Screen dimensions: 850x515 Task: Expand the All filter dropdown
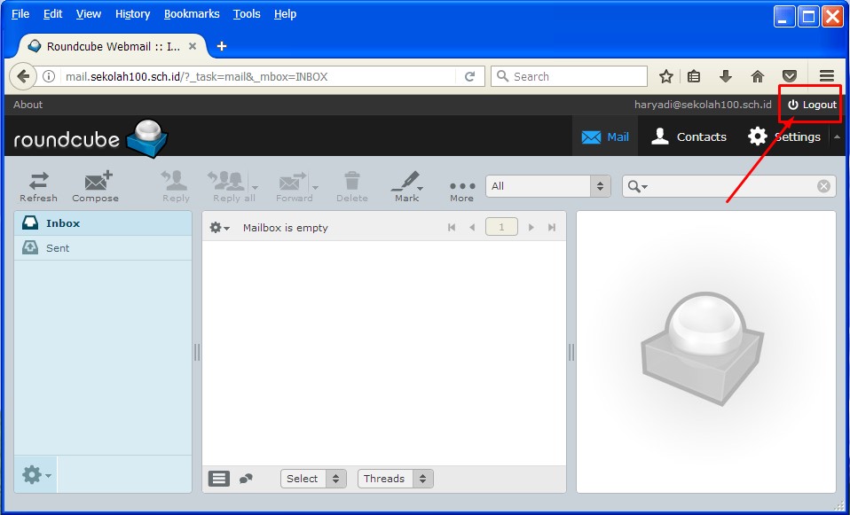[x=548, y=186]
